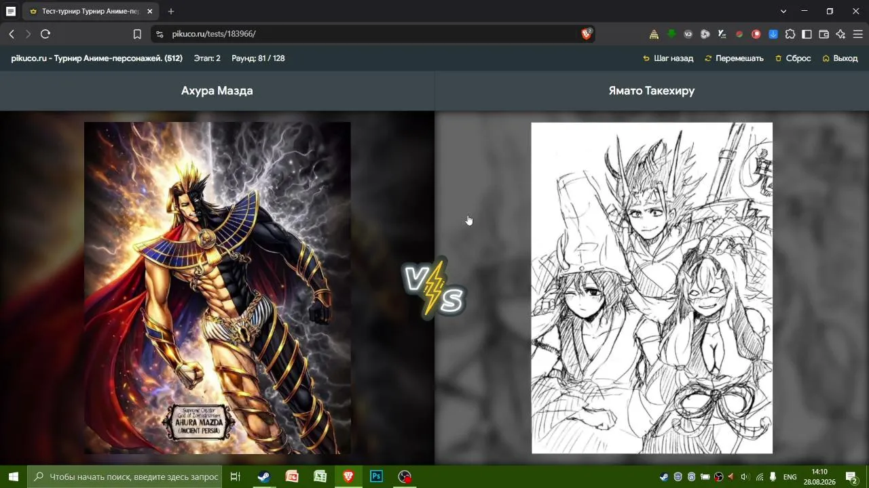Open the volume speaker tray icon

coord(745,477)
